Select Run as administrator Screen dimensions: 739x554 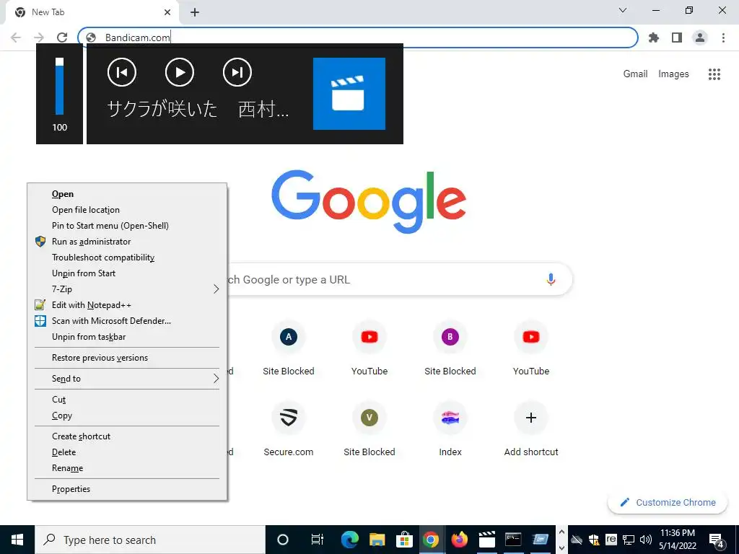[127, 242]
